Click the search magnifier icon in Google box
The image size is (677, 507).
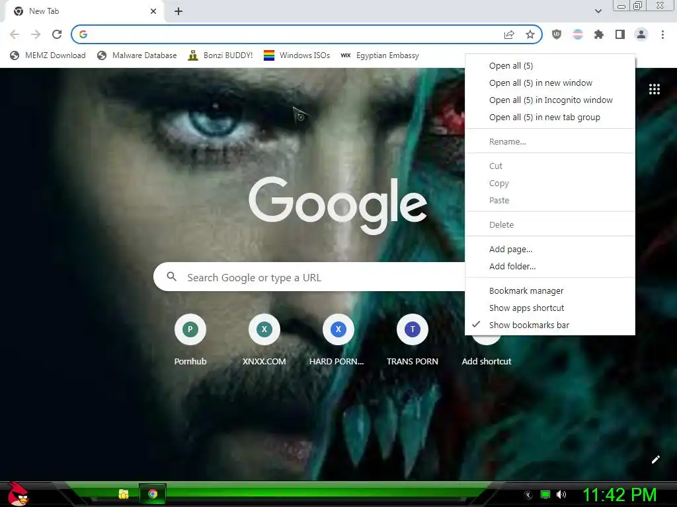[172, 277]
